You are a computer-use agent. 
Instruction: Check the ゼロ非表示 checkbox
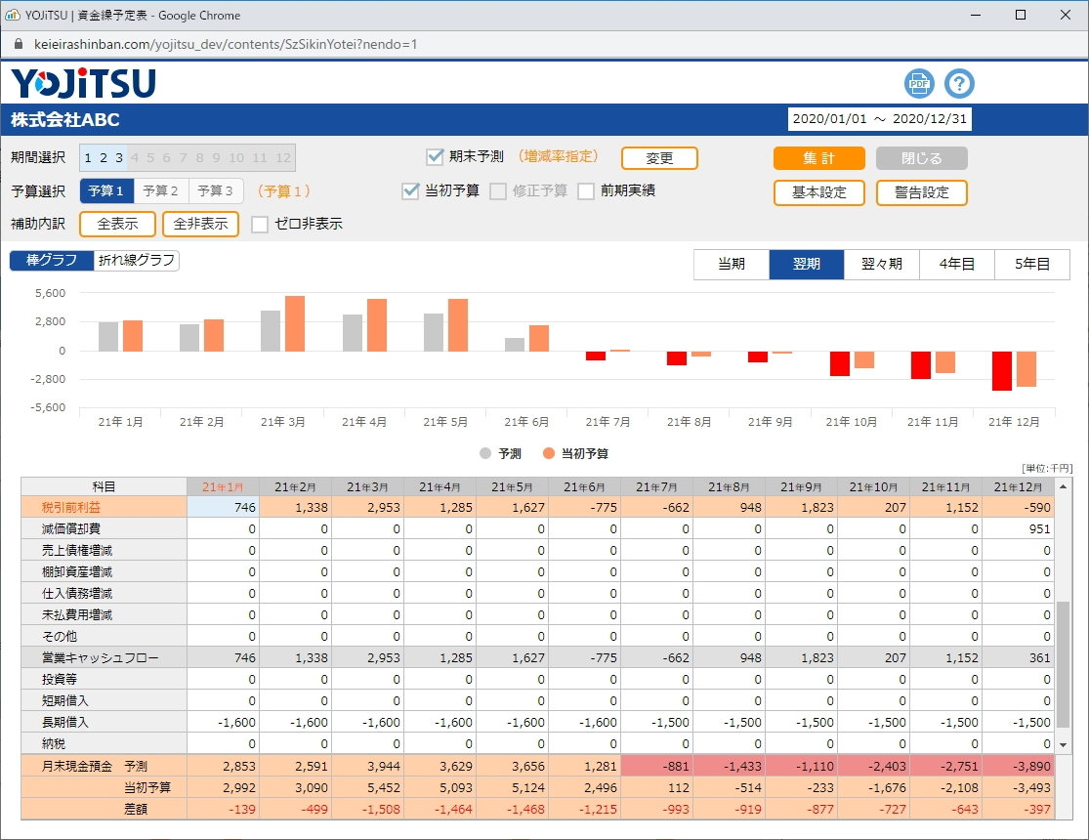tap(260, 225)
